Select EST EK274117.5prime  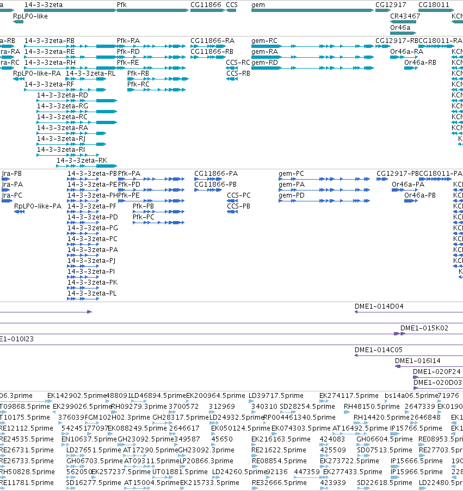click(349, 396)
